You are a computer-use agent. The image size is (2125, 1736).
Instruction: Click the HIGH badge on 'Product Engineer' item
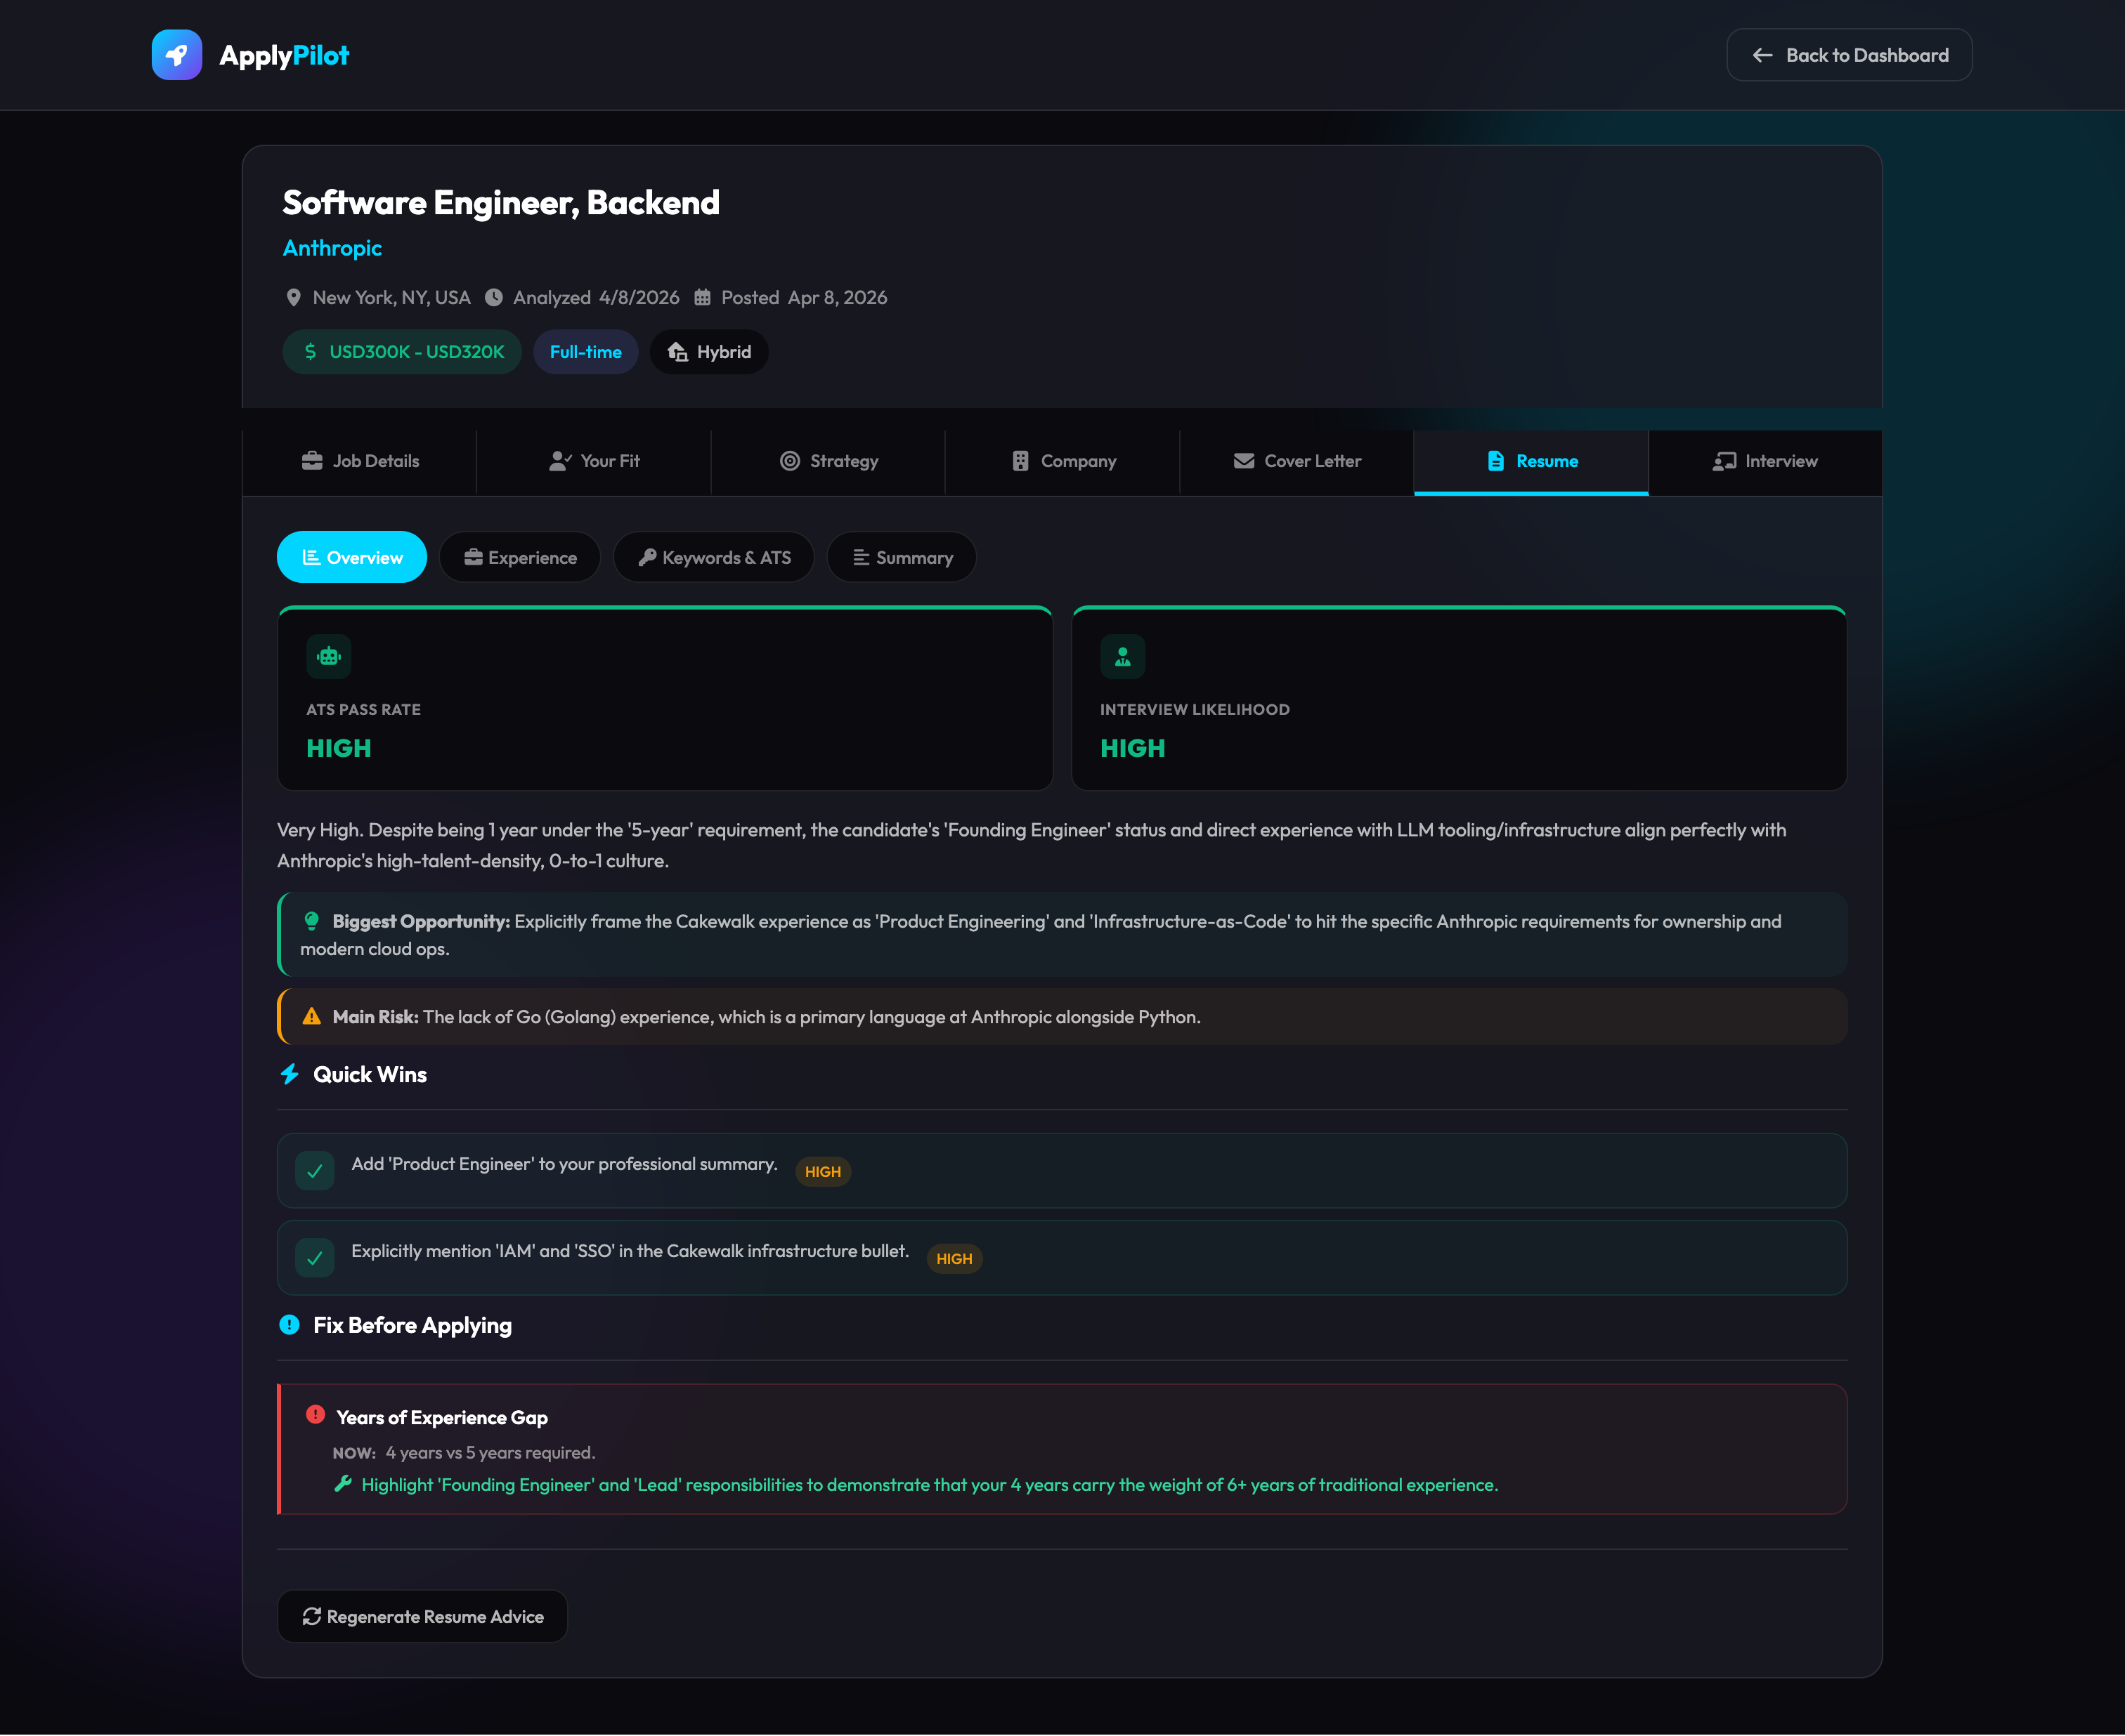point(822,1172)
